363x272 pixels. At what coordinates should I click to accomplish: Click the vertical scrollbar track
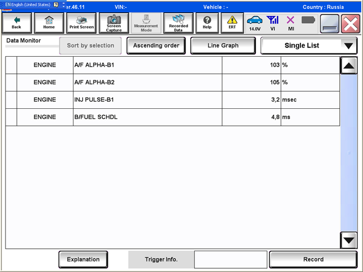[x=349, y=153]
